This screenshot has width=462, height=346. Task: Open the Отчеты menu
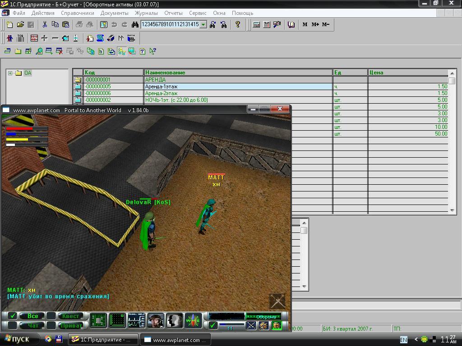click(x=174, y=13)
